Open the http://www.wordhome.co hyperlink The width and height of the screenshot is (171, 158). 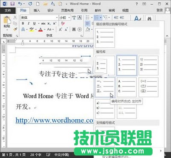[54, 121]
